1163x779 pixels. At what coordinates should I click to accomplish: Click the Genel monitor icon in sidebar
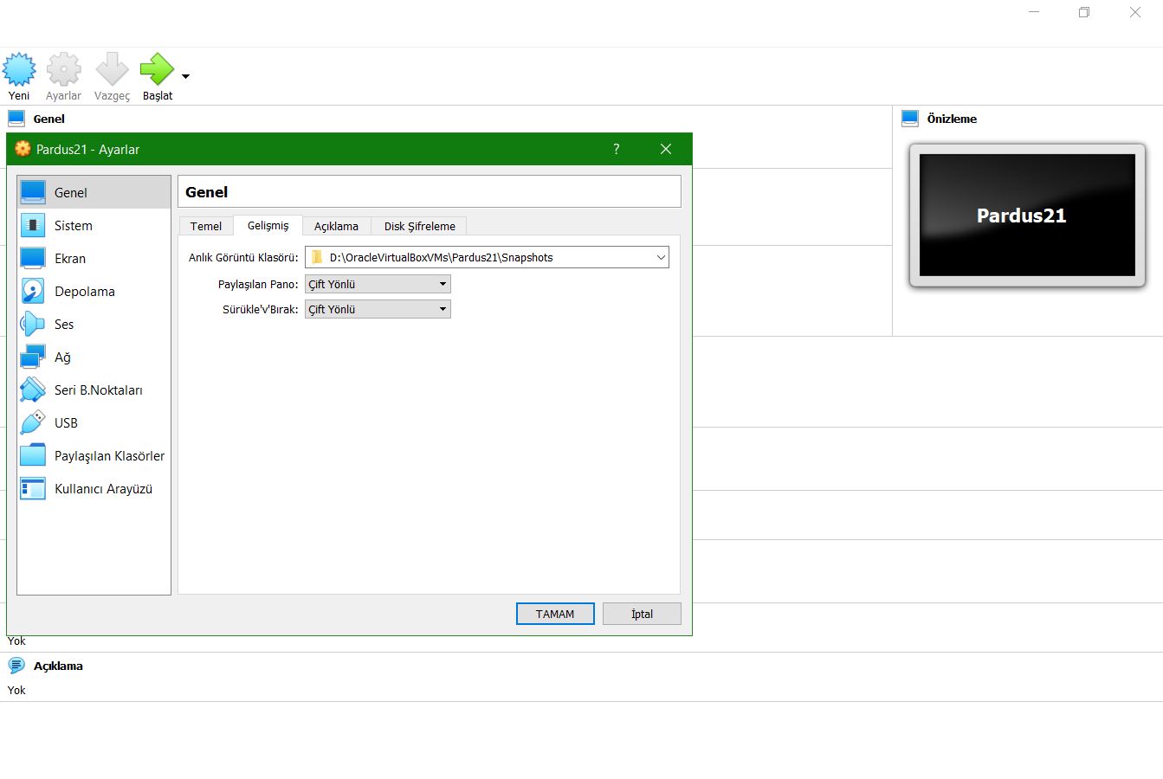(x=33, y=192)
